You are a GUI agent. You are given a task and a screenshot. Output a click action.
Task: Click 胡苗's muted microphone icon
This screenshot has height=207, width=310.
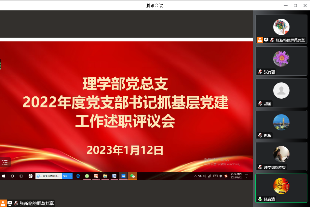pos(260,104)
